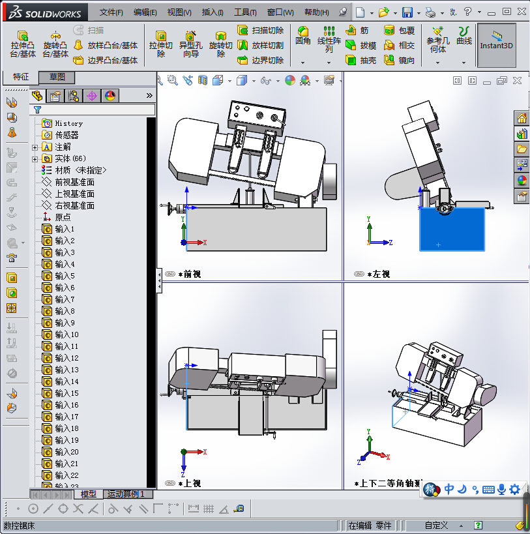Click the 放样切割 (Lofted Cut) button
The height and width of the screenshot is (534, 530).
coord(261,45)
